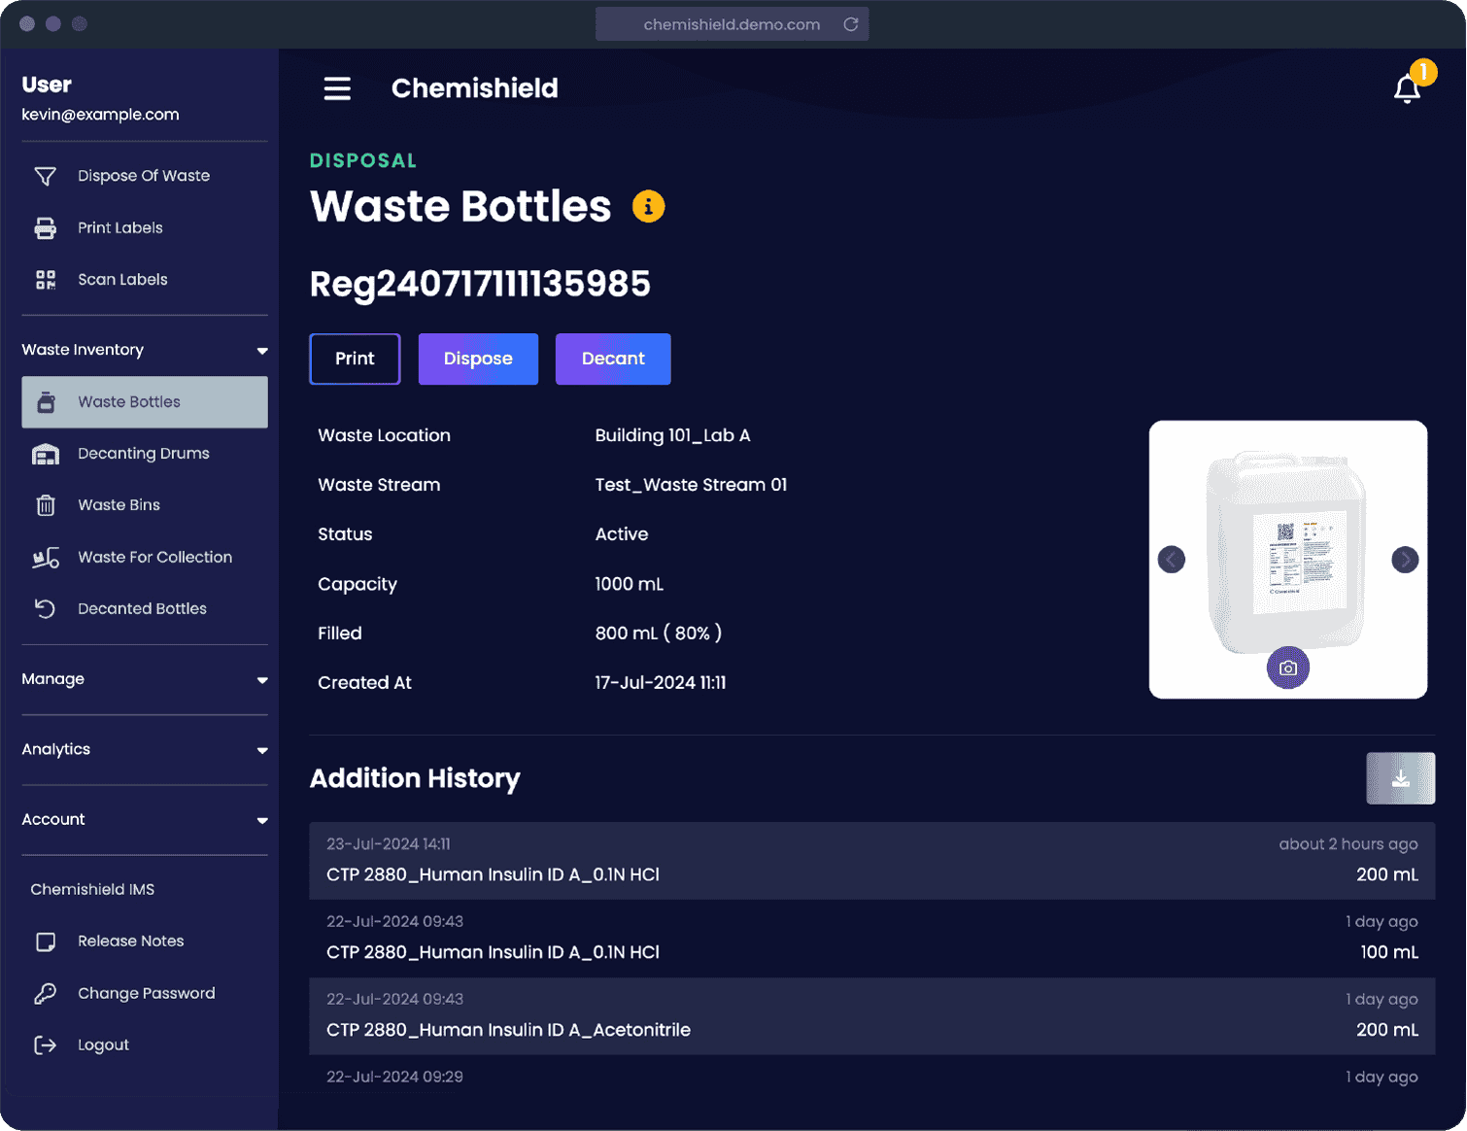Viewport: 1467px width, 1131px height.
Task: Expand the Manage section
Action: (x=145, y=679)
